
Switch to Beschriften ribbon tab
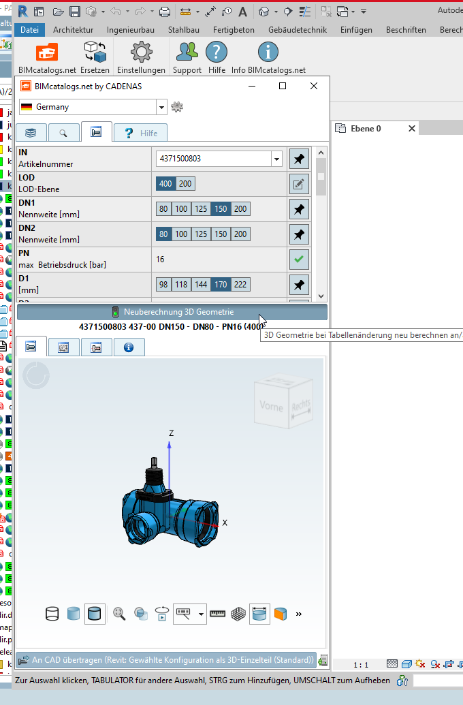(x=406, y=30)
